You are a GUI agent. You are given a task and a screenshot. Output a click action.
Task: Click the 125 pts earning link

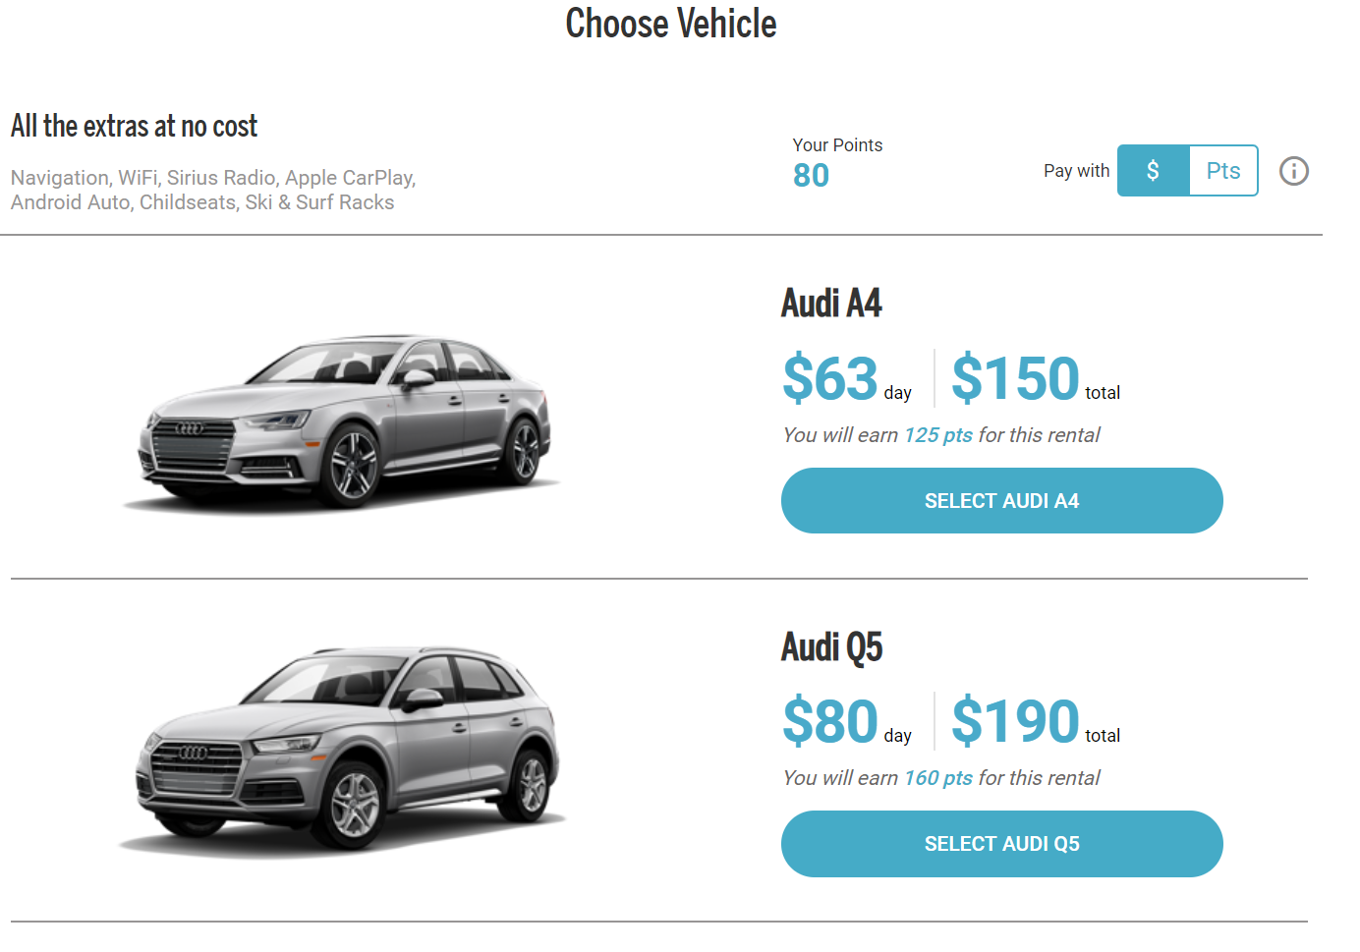tap(937, 434)
